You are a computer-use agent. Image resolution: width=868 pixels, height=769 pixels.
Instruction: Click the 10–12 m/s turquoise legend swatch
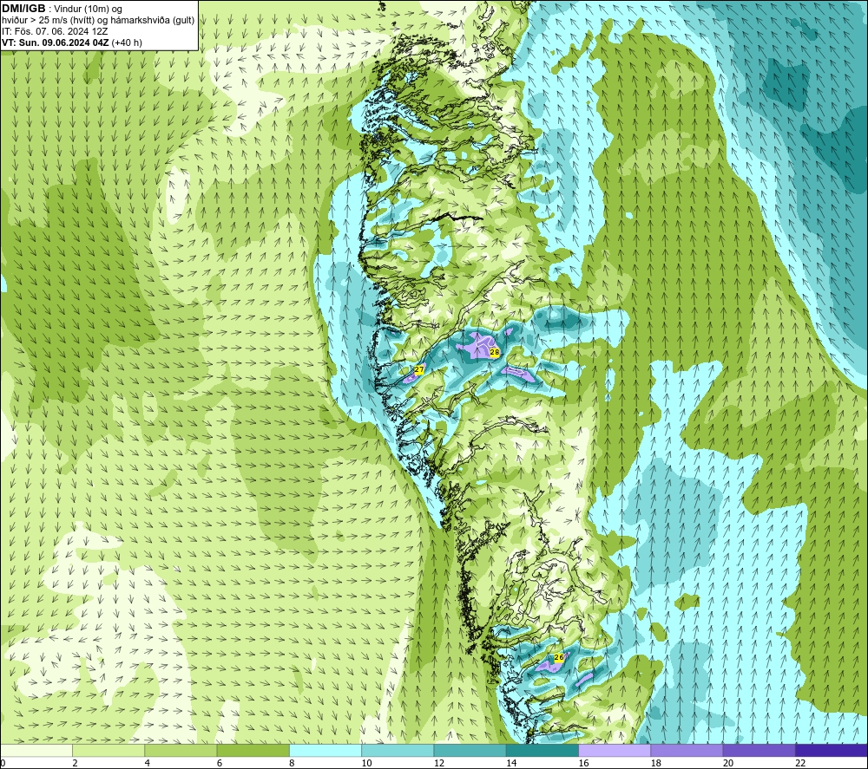click(x=398, y=750)
